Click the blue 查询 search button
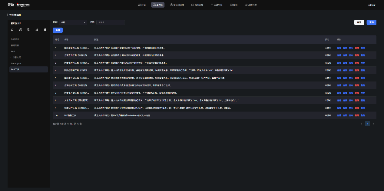 tap(371, 22)
